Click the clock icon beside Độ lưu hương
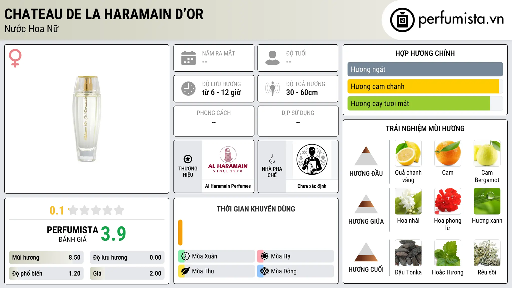The height and width of the screenshot is (288, 512). (188, 88)
